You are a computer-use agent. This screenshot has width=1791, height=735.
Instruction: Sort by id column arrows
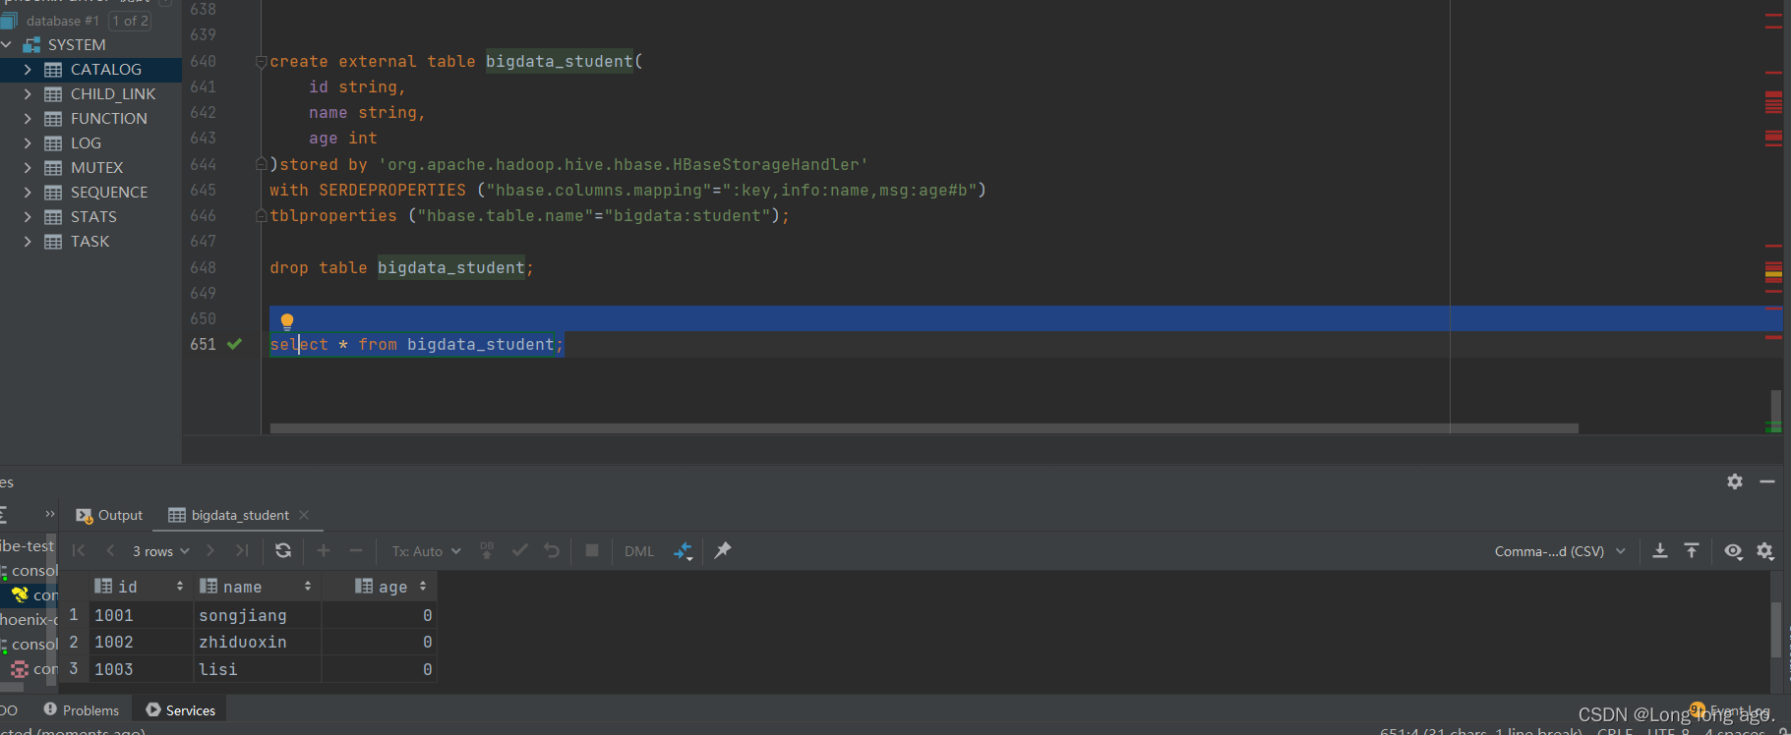(x=180, y=586)
